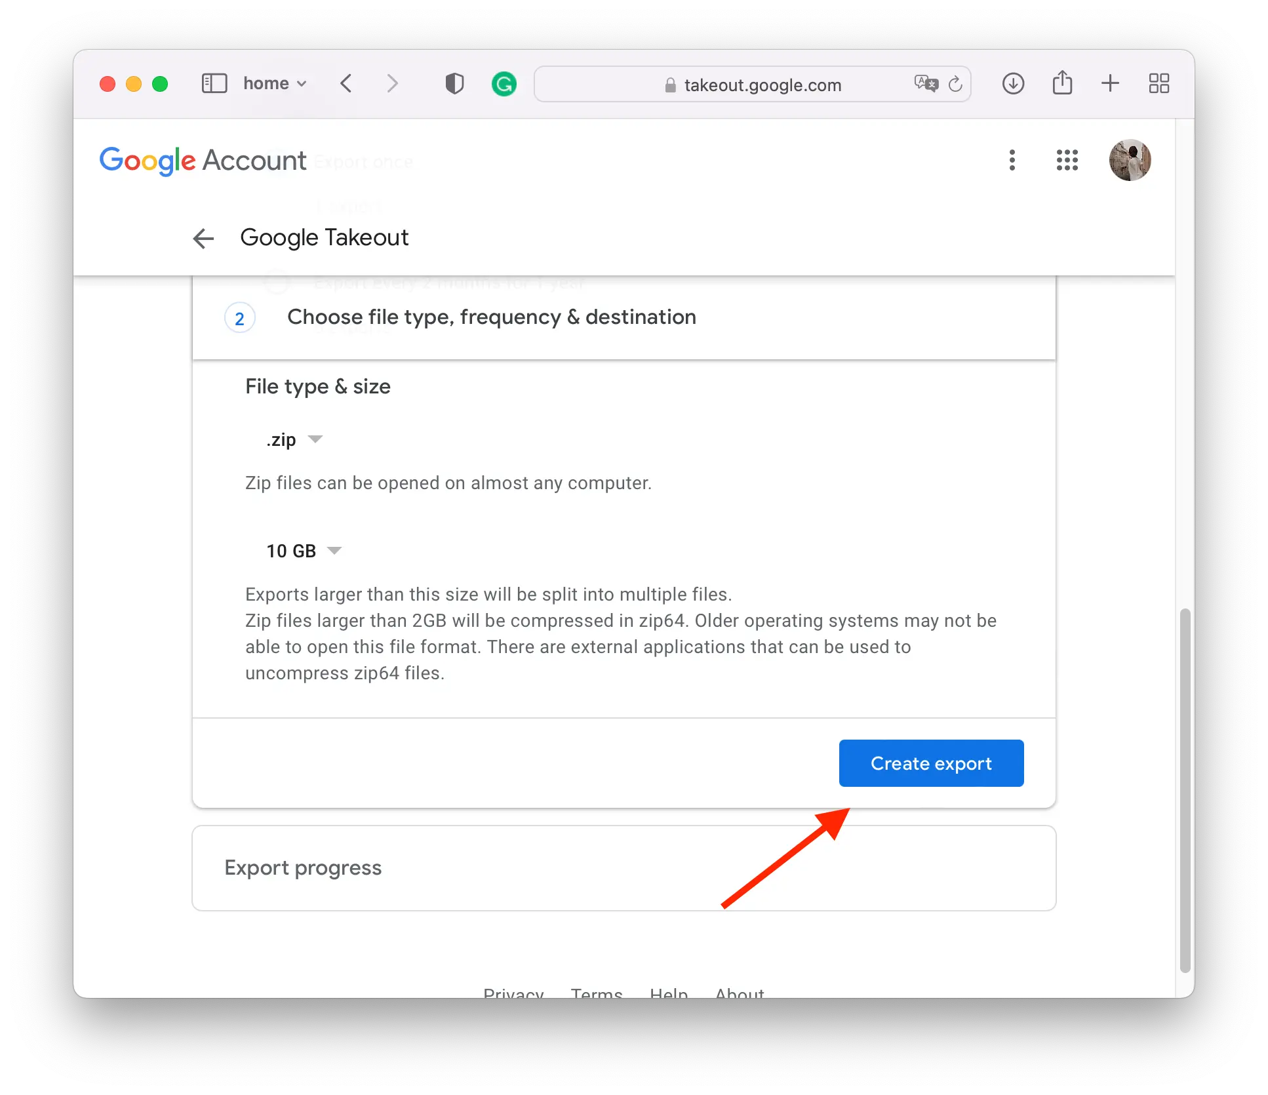The width and height of the screenshot is (1268, 1095).
Task: Click the back arrow beside Google Takeout
Action: point(203,238)
